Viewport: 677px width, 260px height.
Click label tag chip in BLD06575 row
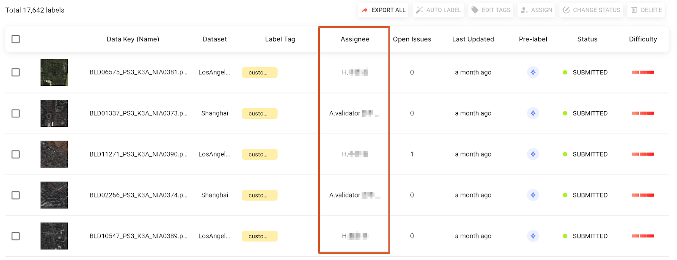[x=260, y=73]
